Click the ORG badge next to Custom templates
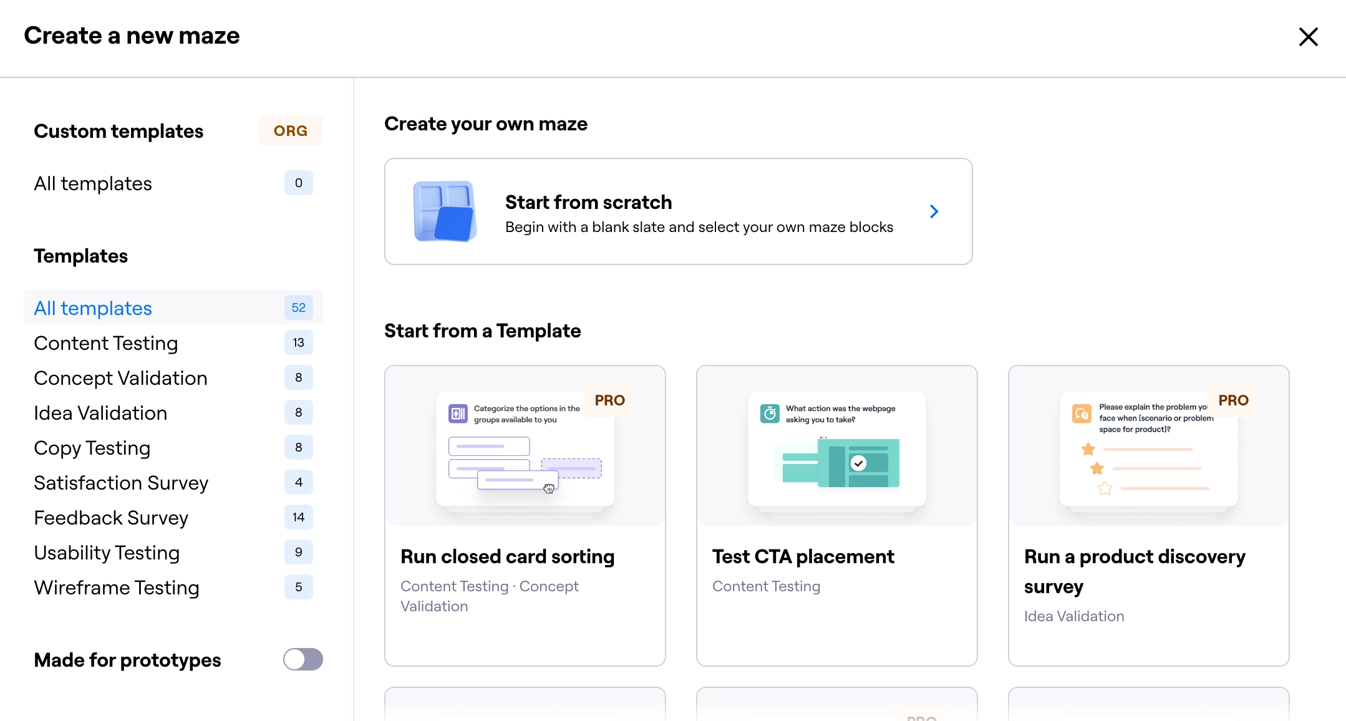 click(291, 131)
